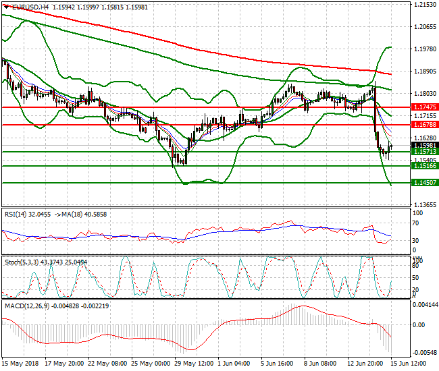This screenshot has width=439, height=371.
Task: Click the 1.15713 green support label
Action: 425,151
